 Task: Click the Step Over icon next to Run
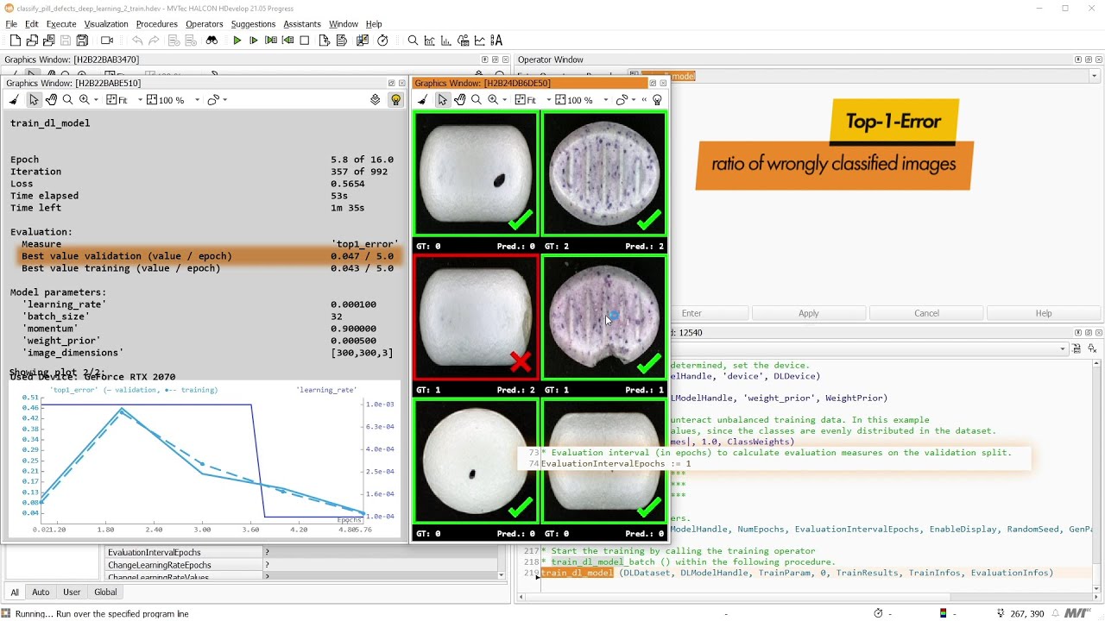click(x=254, y=41)
